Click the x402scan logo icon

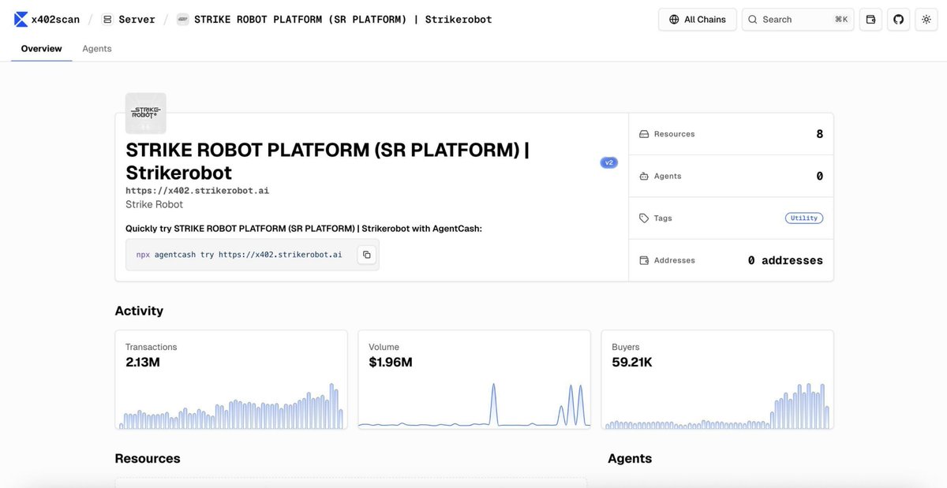pyautogui.click(x=21, y=19)
